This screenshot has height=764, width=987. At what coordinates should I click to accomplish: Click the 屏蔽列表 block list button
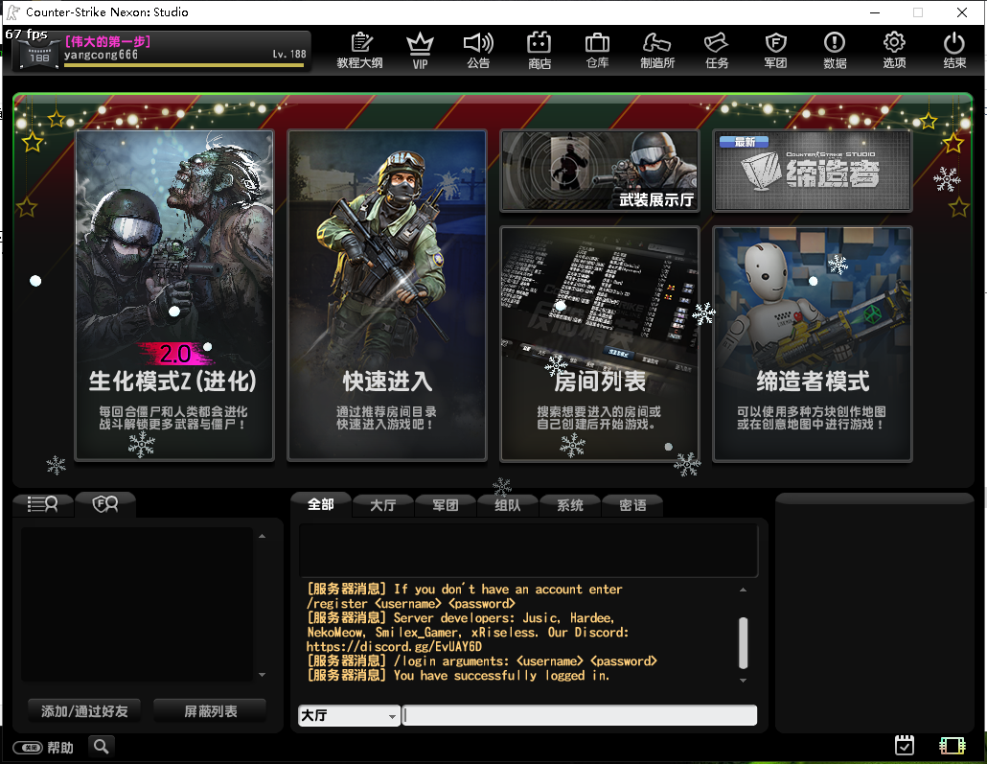[210, 711]
